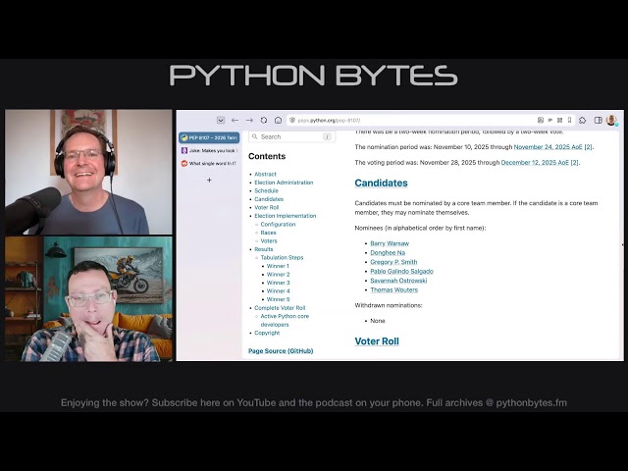
Task: Jump to Copyright in contents
Action: 267,333
